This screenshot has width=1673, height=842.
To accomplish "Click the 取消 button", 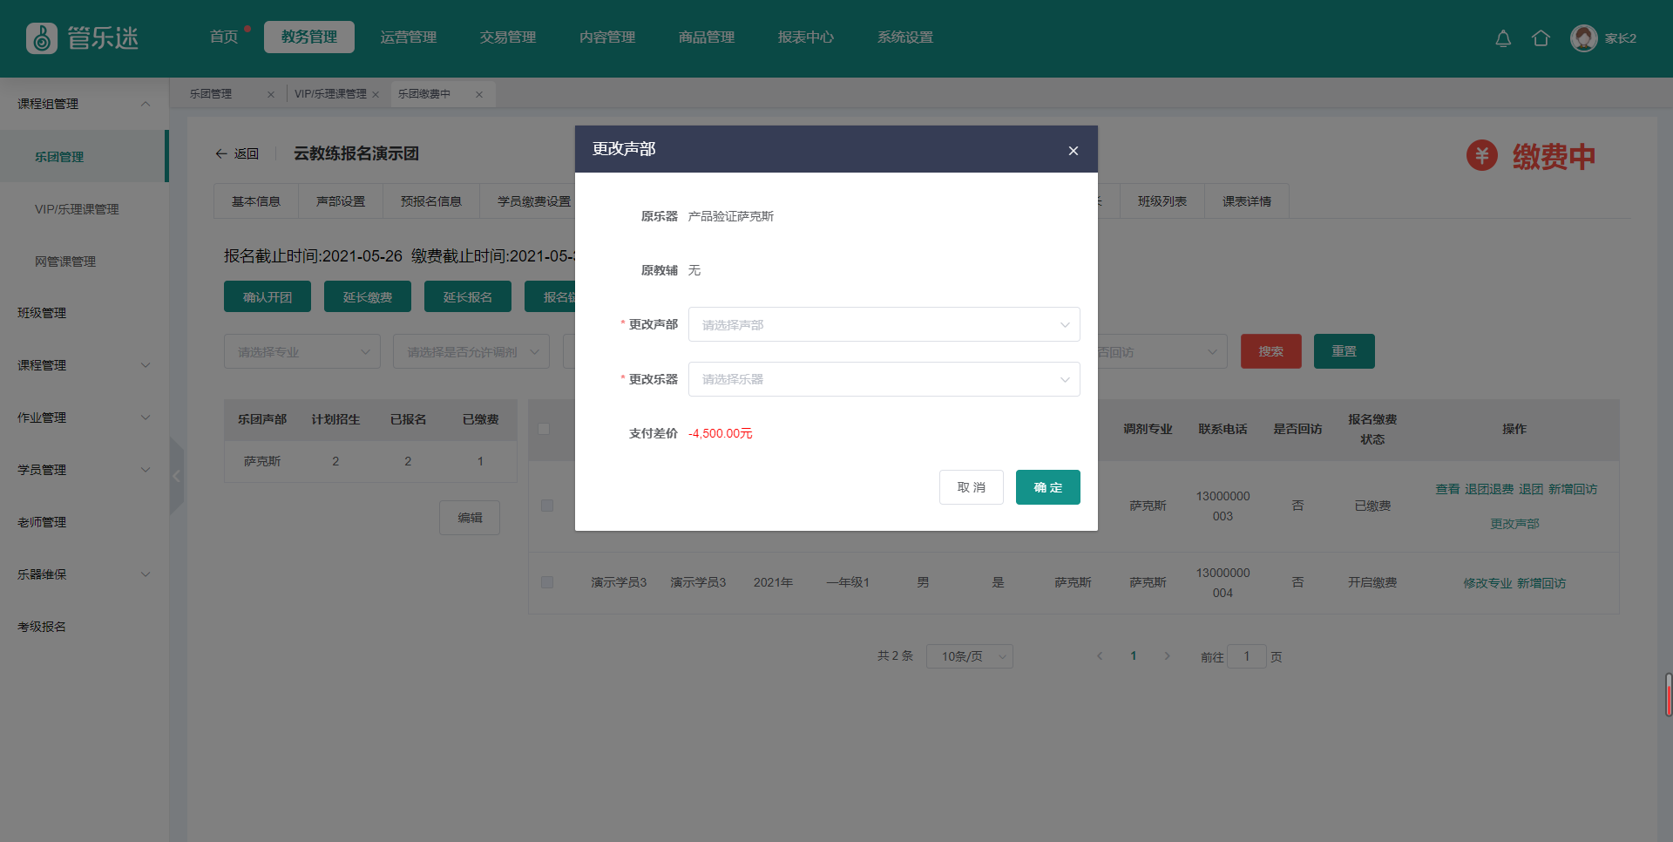I will pos(971,487).
